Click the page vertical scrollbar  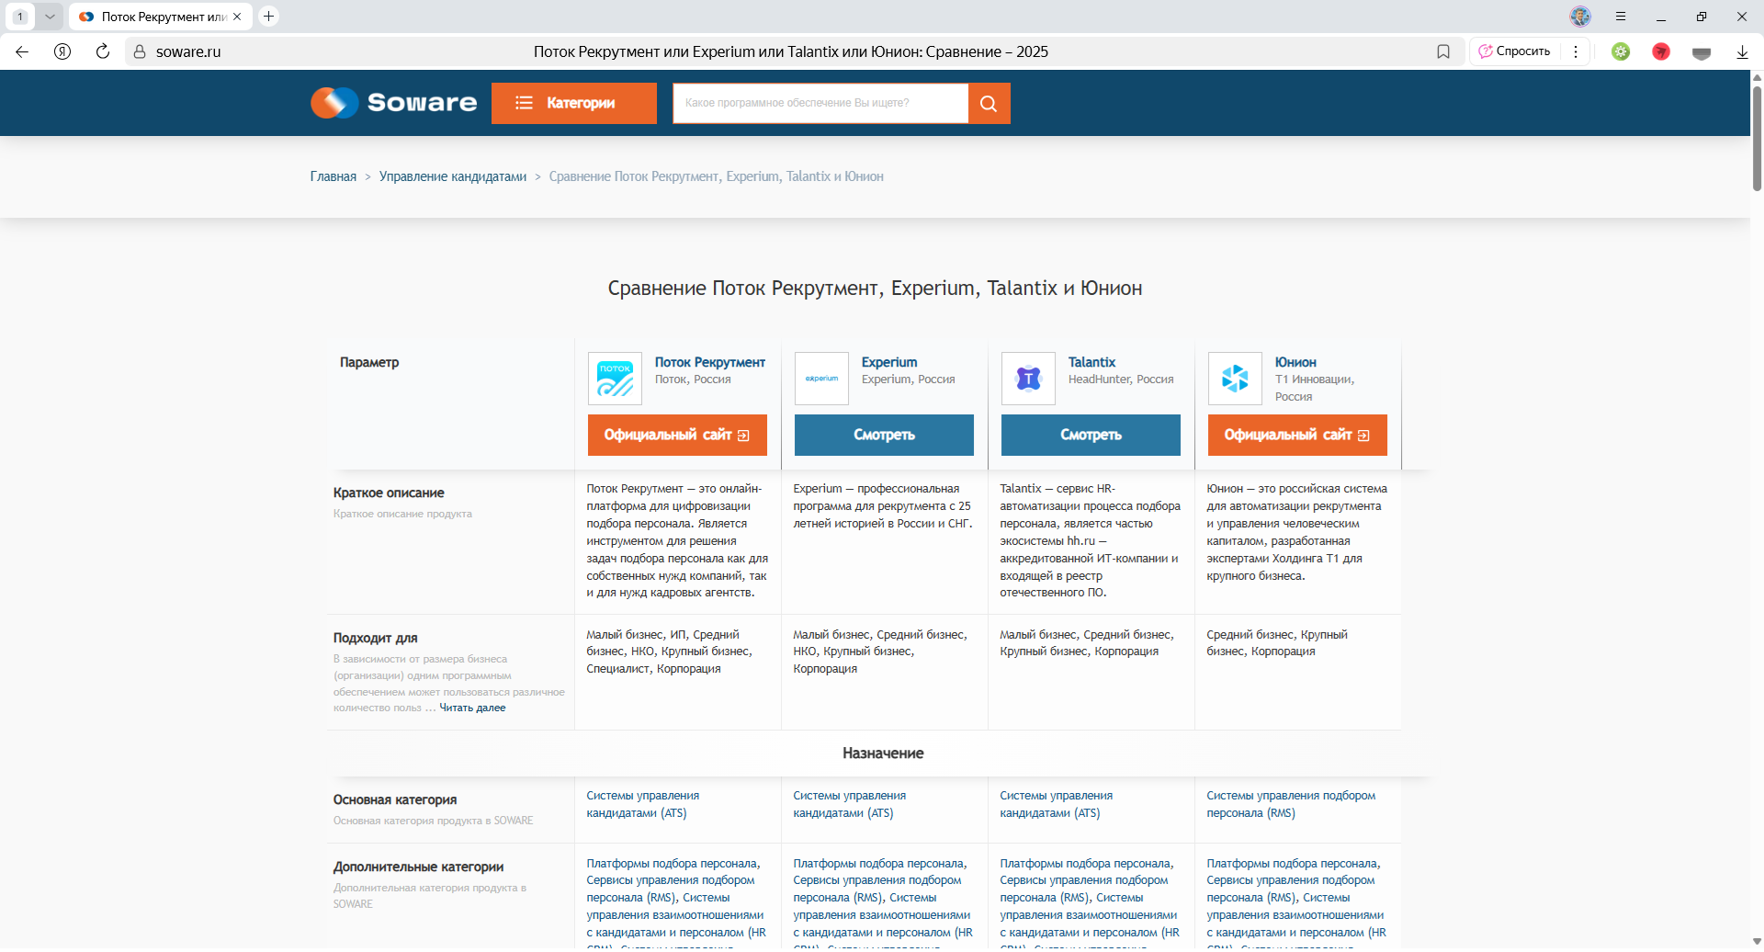1757,138
